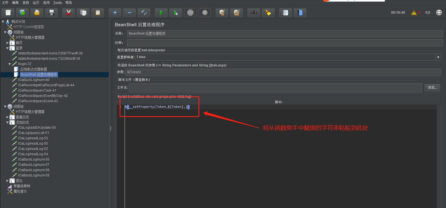Expand all nodes with plus icon
Image resolution: width=446 pixels, height=208 pixels.
click(x=115, y=13)
